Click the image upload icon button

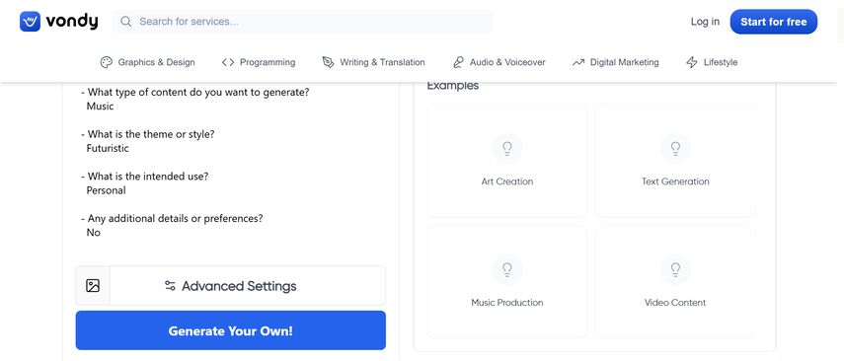[93, 286]
